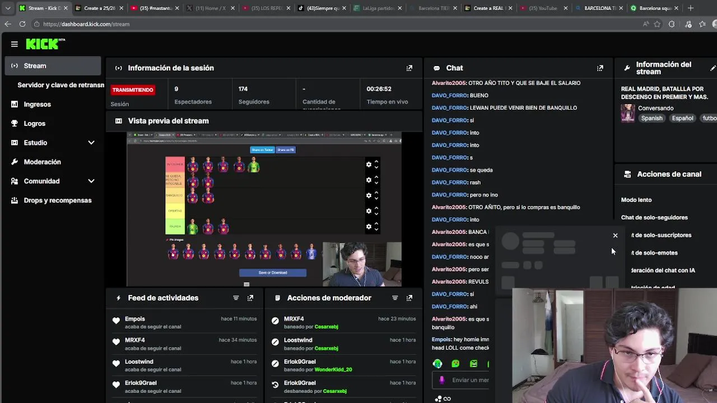Open filter in Acciones de moderador

[x=395, y=298]
